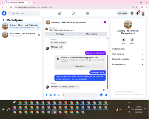Go back using the Marketplace arrow

click(4, 20)
